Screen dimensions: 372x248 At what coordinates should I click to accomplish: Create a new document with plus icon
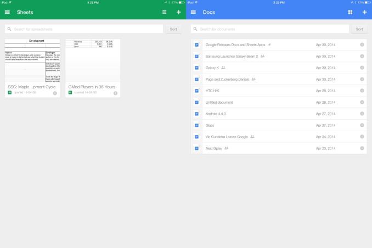pyautogui.click(x=365, y=12)
